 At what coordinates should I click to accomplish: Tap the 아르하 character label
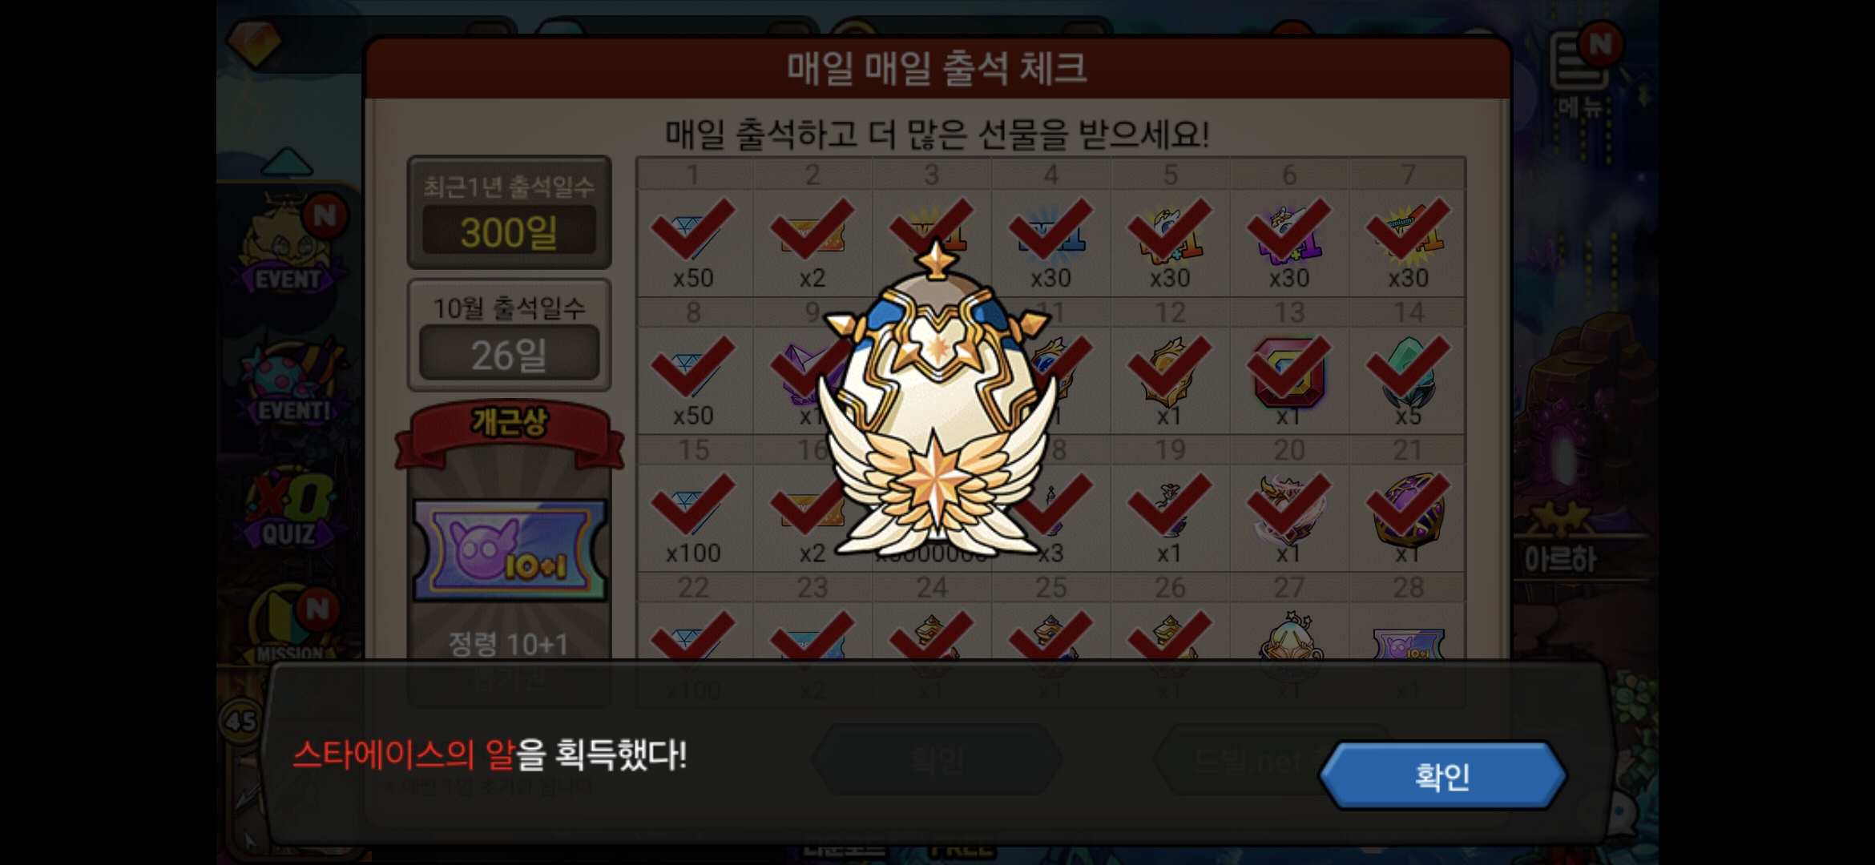1560,558
